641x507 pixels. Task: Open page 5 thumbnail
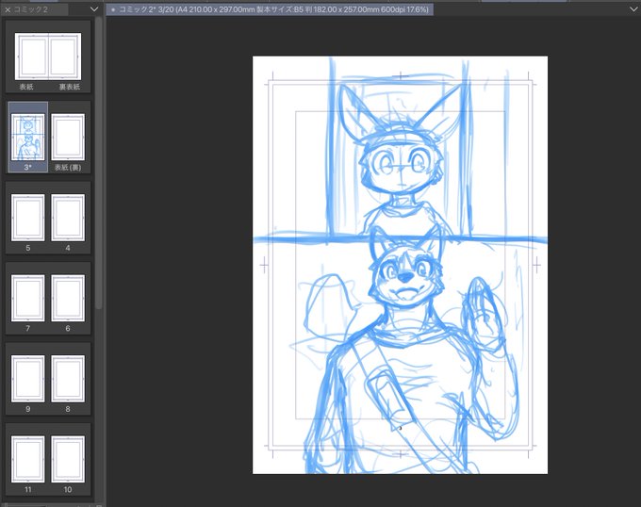[27, 218]
